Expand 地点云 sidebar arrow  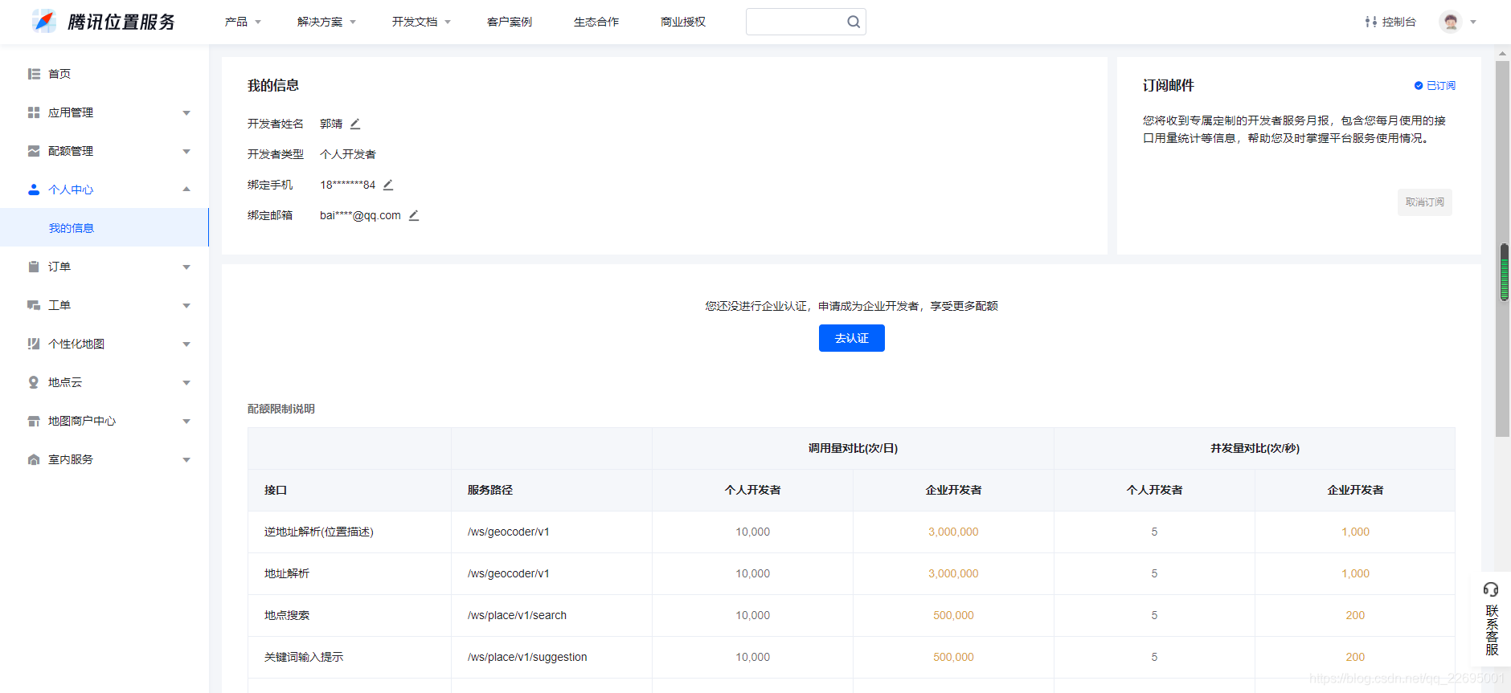pos(186,382)
